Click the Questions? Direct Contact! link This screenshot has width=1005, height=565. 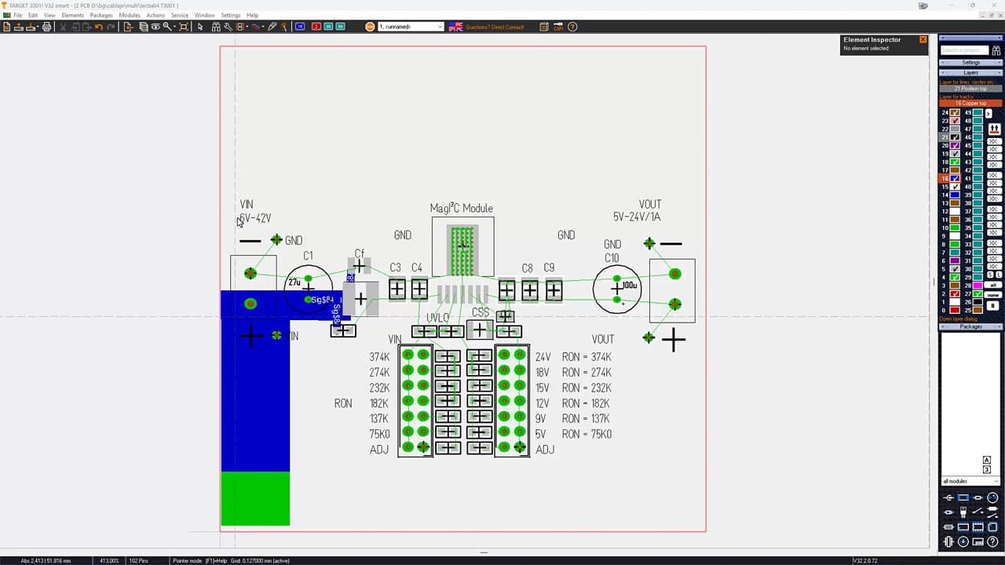pos(495,27)
